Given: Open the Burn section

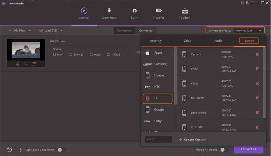Looking at the screenshot, I should pyautogui.click(x=134, y=14).
